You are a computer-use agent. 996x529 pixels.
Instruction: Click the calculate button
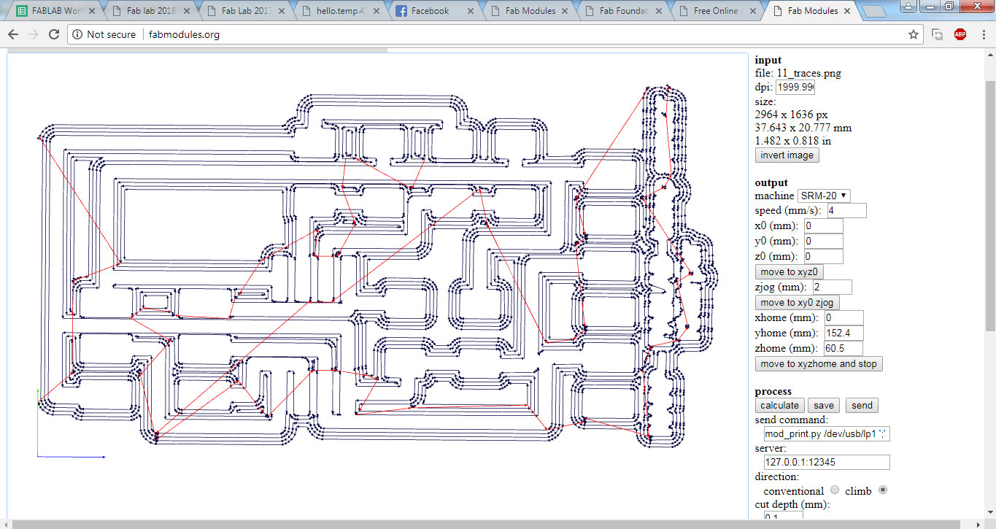(779, 406)
